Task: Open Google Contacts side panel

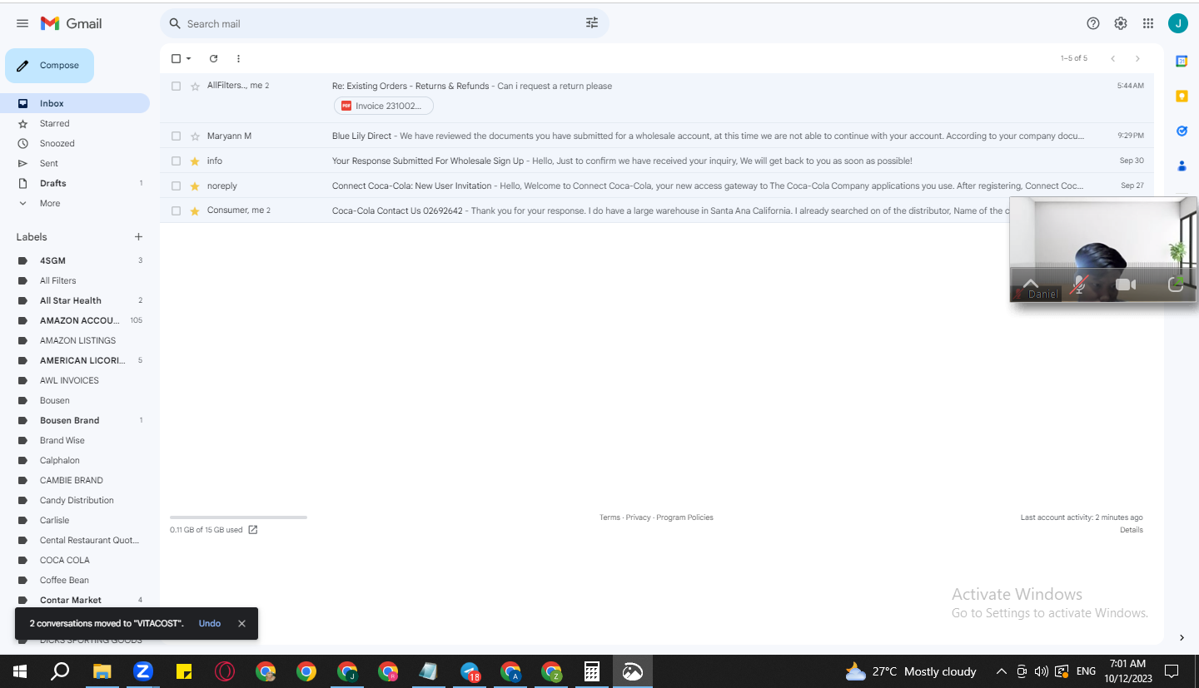Action: (x=1181, y=166)
